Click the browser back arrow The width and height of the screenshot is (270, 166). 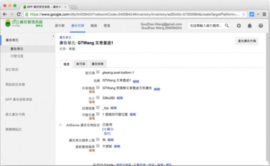point(5,14)
